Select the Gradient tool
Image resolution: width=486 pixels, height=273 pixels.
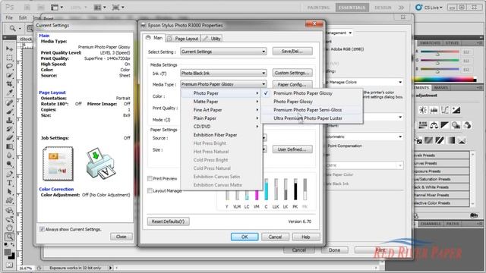pos(9,146)
